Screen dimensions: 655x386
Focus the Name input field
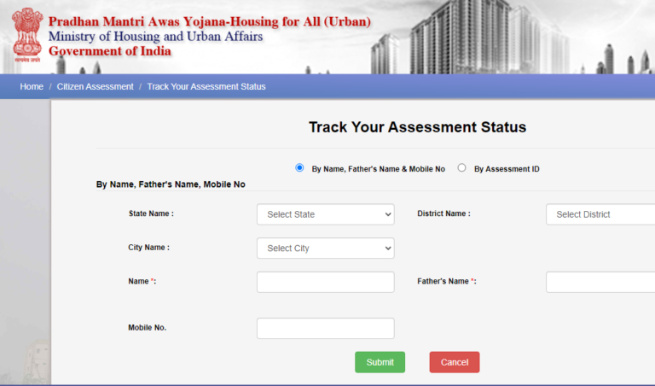click(326, 283)
